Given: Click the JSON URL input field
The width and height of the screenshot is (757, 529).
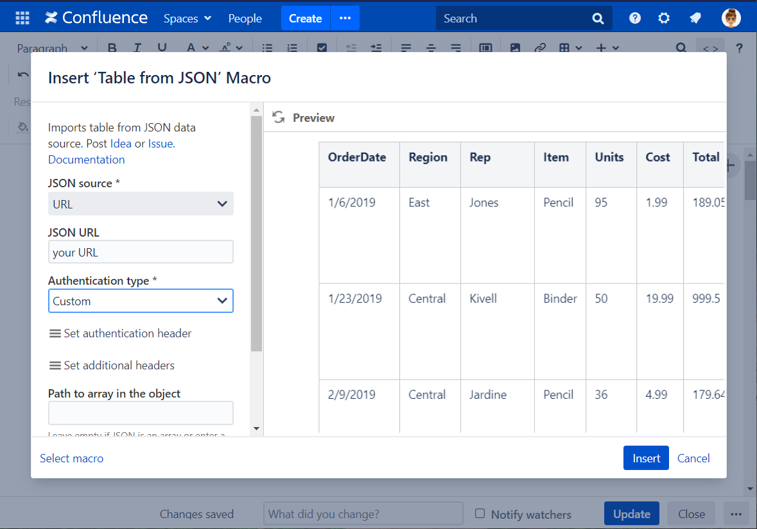Looking at the screenshot, I should pos(141,252).
